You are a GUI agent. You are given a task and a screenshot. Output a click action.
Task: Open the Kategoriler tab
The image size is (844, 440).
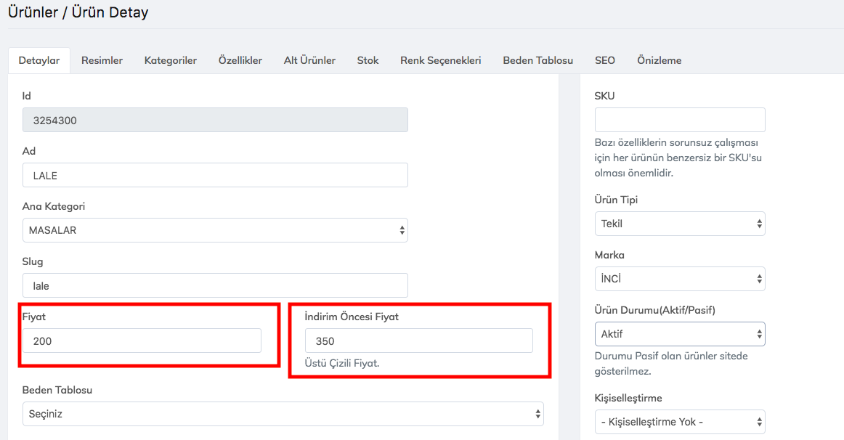(x=170, y=60)
